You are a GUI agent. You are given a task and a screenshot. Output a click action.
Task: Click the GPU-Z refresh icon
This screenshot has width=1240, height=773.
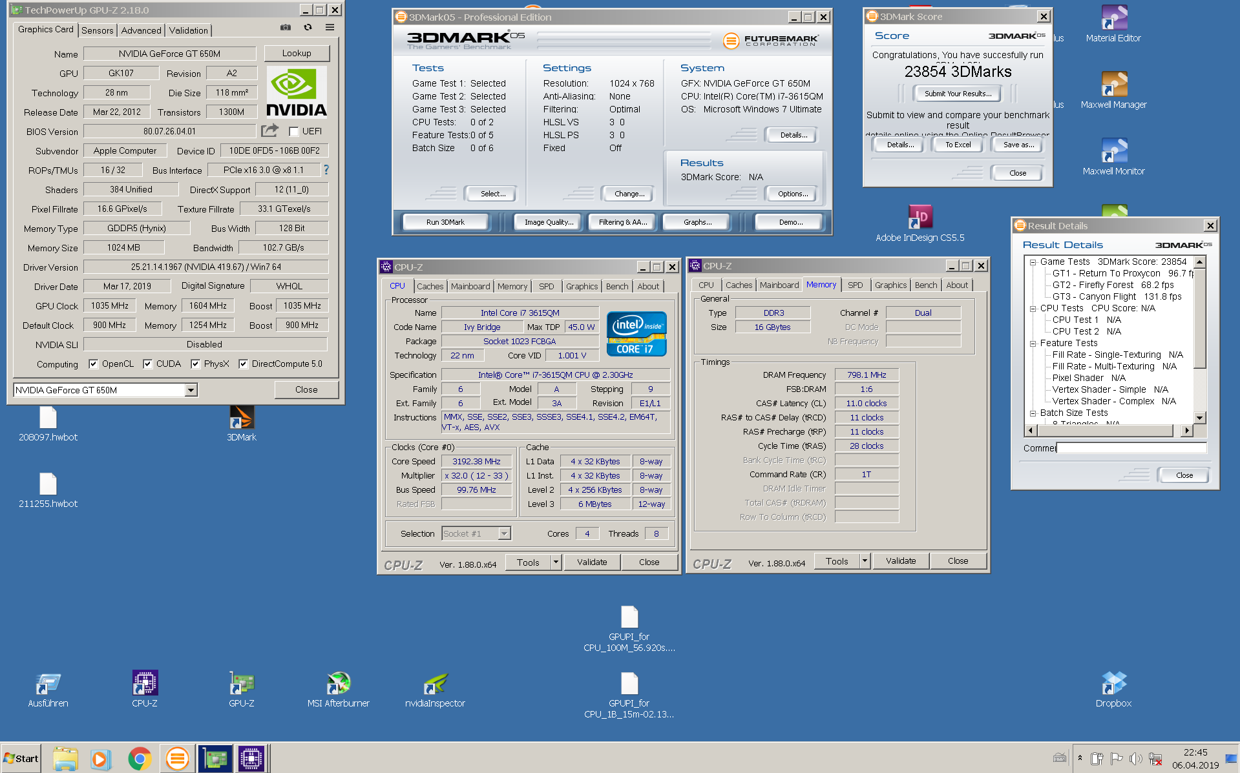pyautogui.click(x=308, y=28)
